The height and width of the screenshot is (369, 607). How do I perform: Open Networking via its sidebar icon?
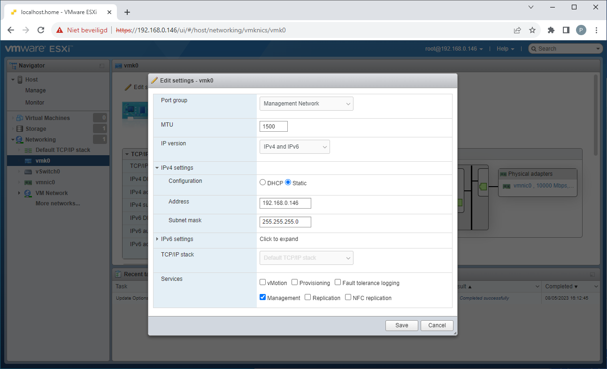tap(20, 139)
